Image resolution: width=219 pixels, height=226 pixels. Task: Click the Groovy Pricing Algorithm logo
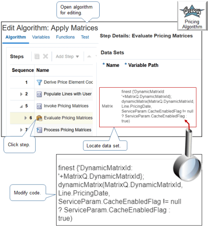[x=192, y=16]
